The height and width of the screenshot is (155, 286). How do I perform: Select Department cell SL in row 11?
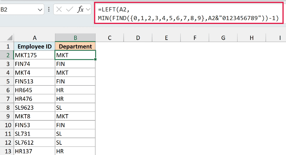(75, 134)
